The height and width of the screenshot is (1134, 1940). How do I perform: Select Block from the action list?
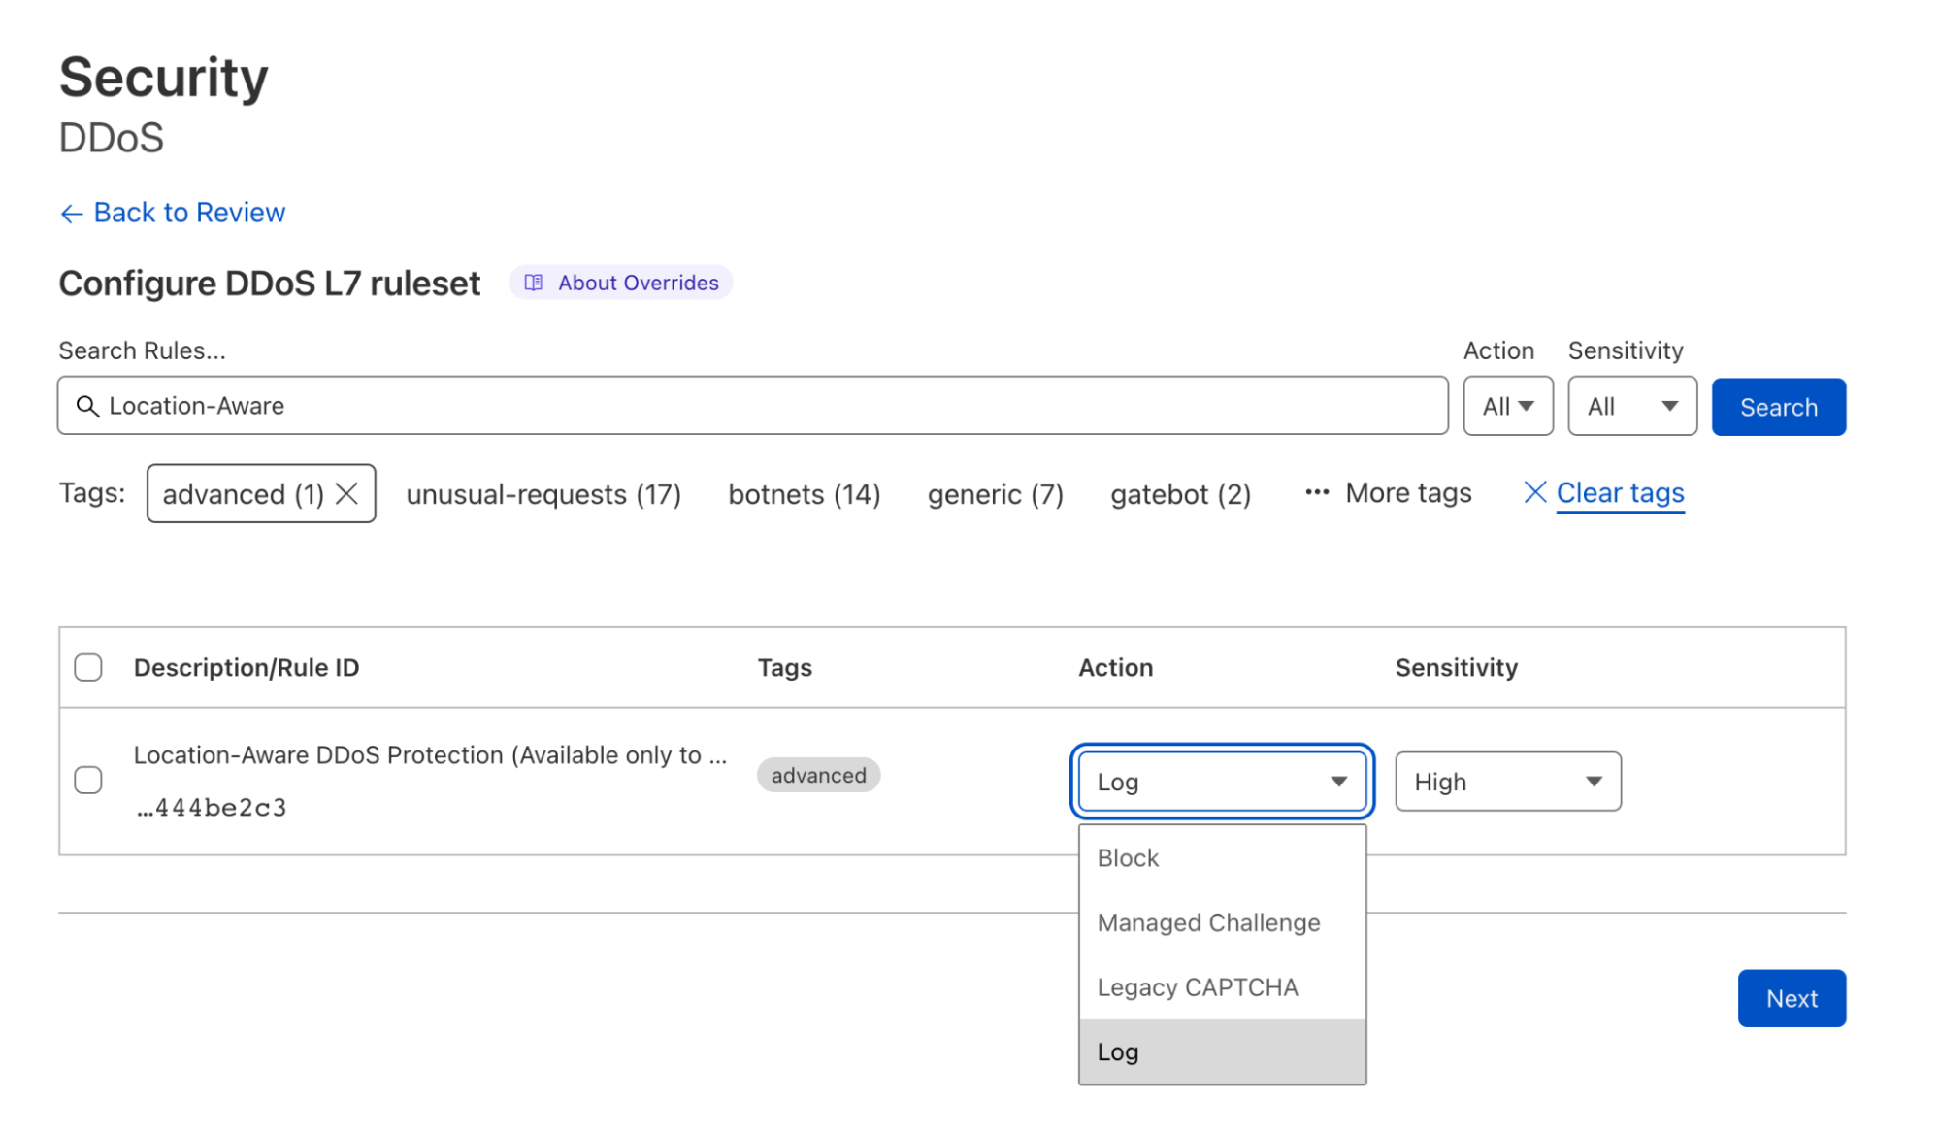tap(1128, 858)
